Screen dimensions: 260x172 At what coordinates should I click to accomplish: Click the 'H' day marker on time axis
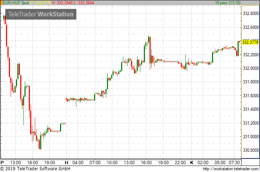point(66,162)
